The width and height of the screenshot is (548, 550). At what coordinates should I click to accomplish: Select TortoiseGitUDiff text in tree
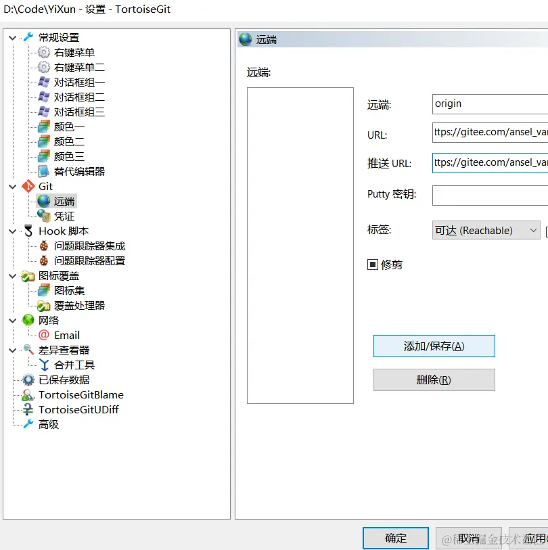78,410
